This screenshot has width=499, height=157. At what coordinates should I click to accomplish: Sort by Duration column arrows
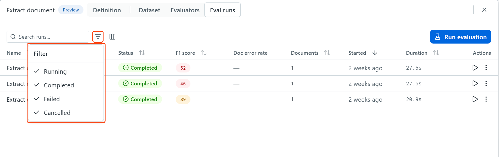(x=436, y=53)
